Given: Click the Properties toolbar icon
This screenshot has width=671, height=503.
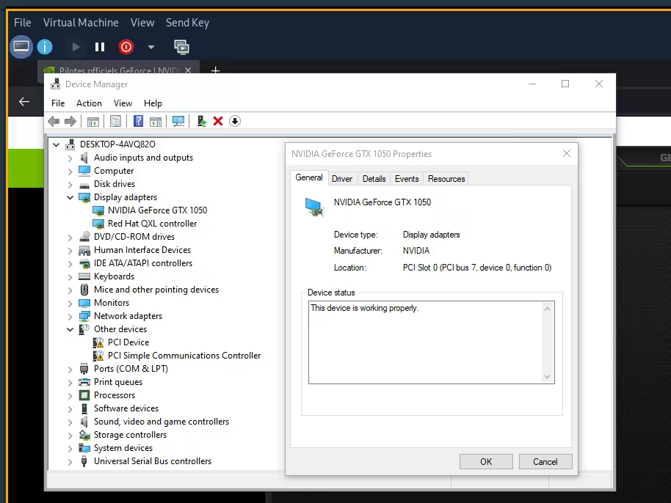Looking at the screenshot, I should coord(115,122).
